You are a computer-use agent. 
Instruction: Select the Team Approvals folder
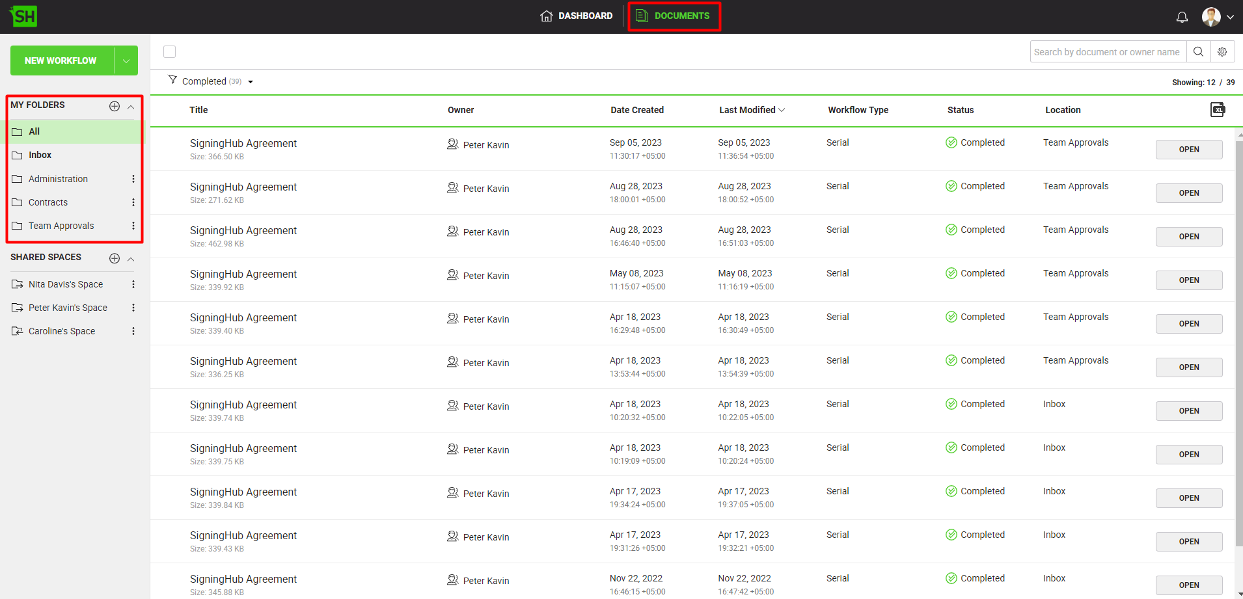pos(61,226)
